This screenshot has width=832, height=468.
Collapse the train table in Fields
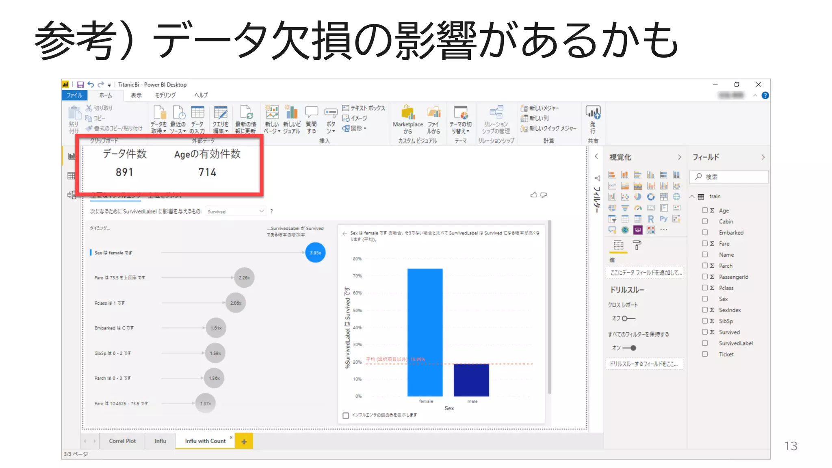point(692,196)
